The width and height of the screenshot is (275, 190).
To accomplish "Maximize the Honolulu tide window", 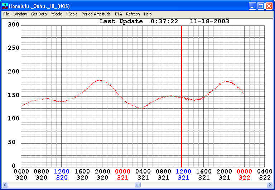I will 261,6.
